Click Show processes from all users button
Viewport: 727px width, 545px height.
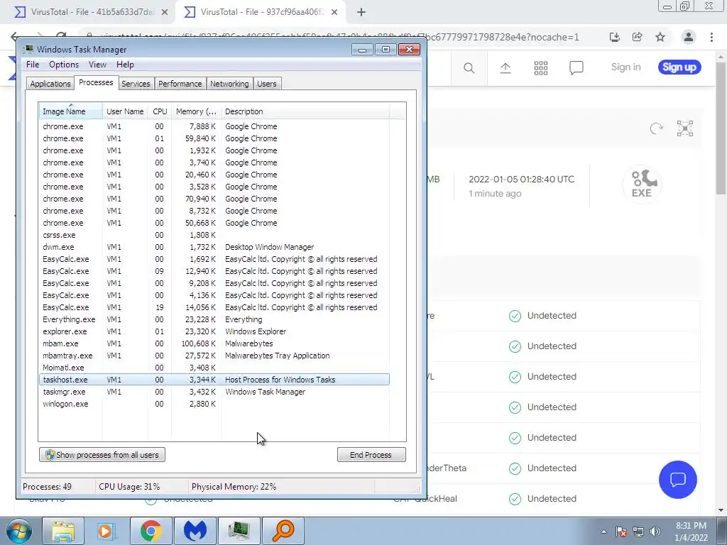click(x=102, y=455)
